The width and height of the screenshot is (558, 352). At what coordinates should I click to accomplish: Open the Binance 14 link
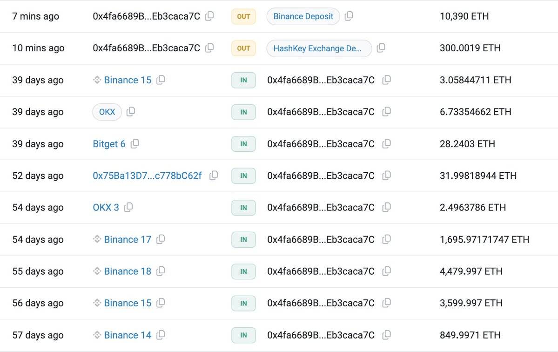(128, 335)
